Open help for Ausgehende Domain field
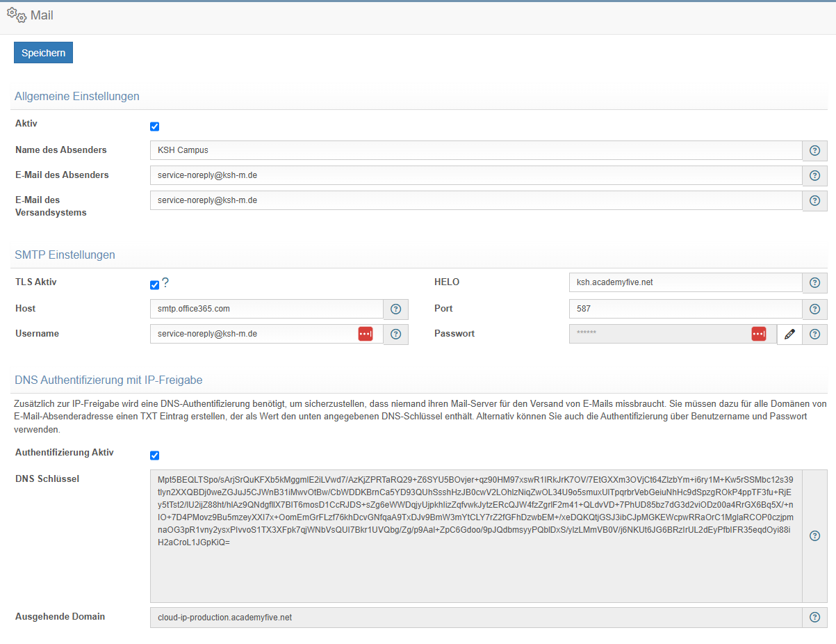Image resolution: width=836 pixels, height=644 pixels. 814,617
